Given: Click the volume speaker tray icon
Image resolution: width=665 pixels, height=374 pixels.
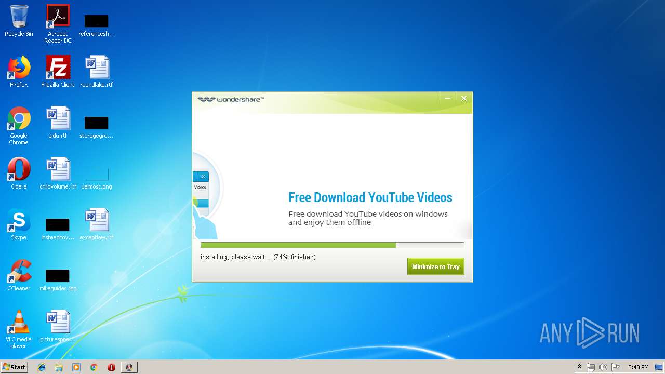Looking at the screenshot, I should 603,367.
